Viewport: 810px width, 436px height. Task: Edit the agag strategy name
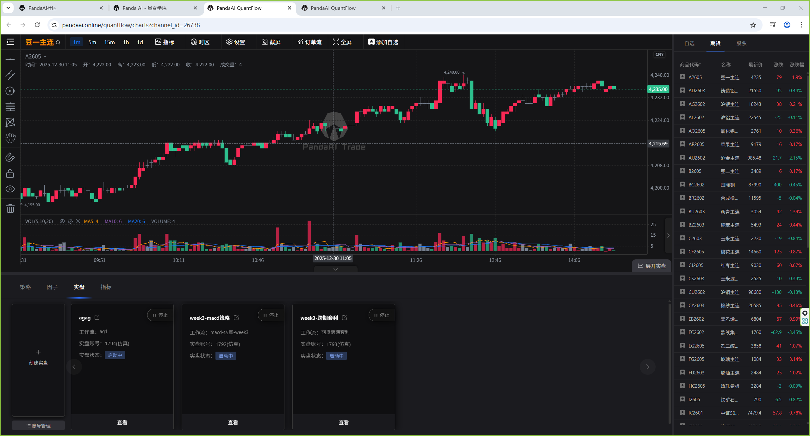point(97,317)
